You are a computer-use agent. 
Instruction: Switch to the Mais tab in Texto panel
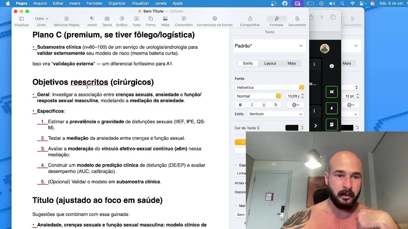coord(292,63)
